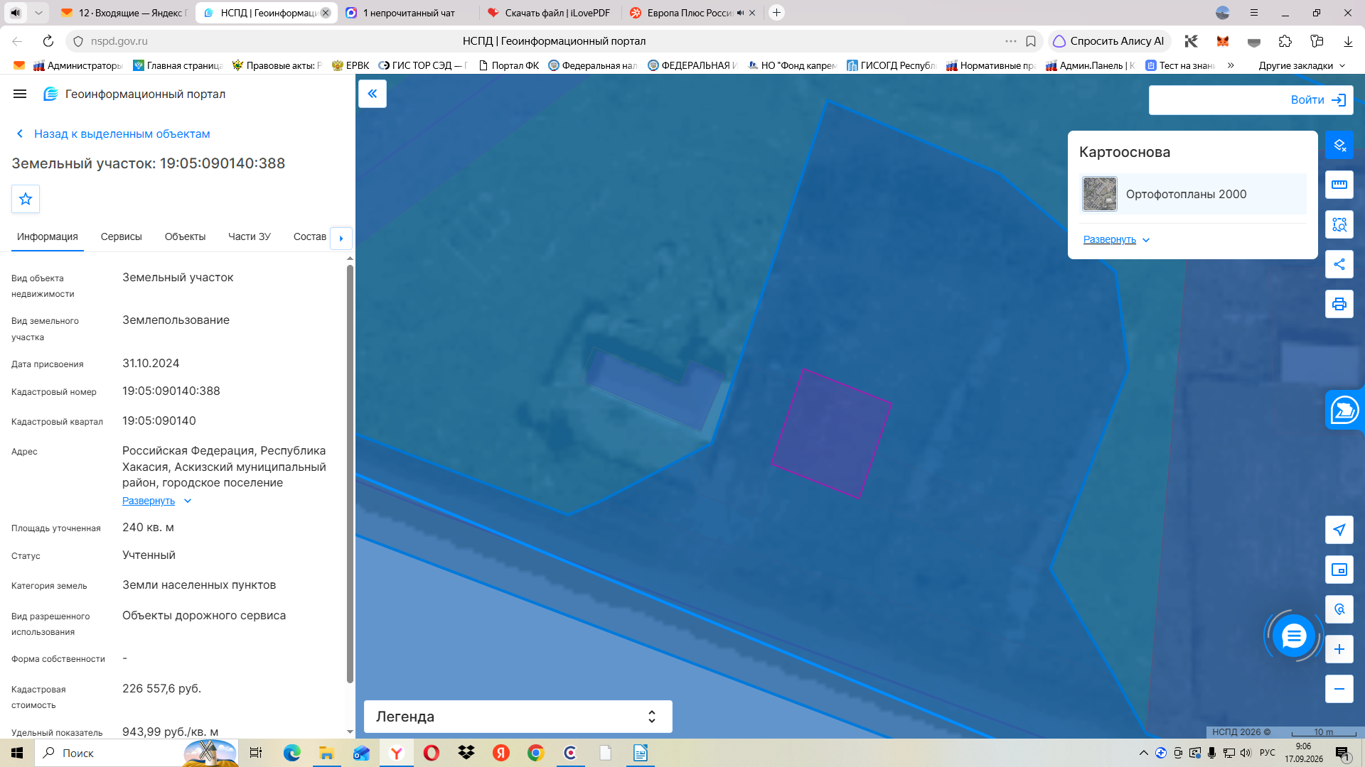
Task: Go back via Назад к выделенным объектам
Action: (114, 134)
